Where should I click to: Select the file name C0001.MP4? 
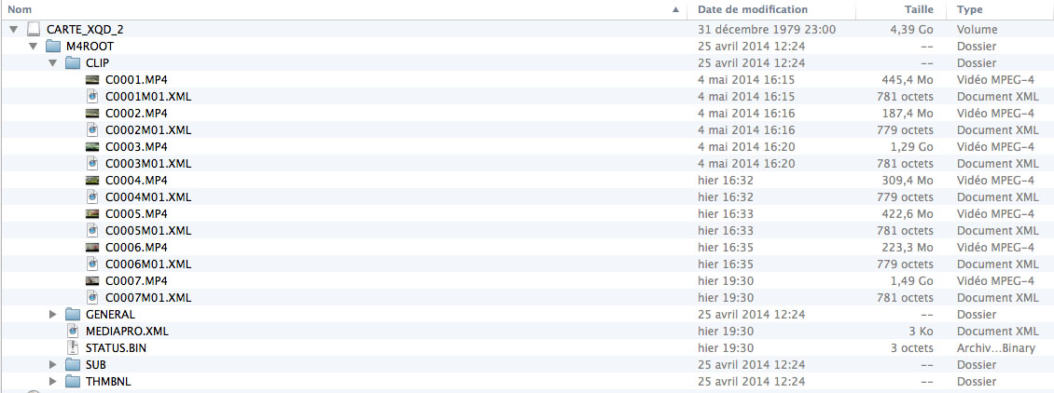[x=136, y=80]
